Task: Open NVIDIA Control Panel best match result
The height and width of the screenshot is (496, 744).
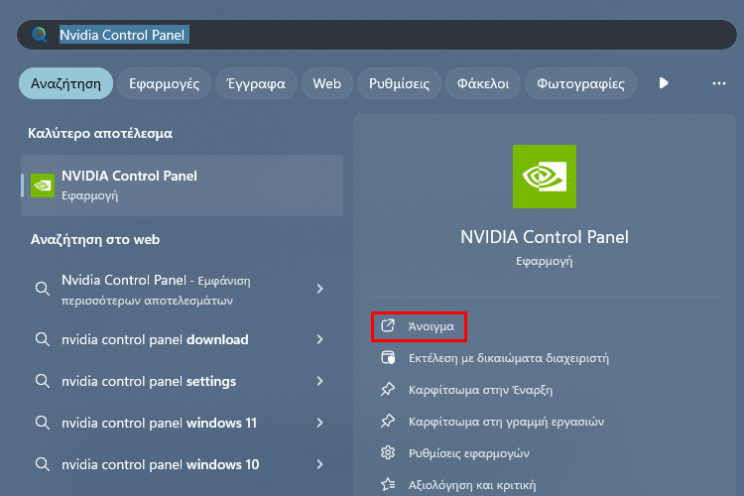Action: pyautogui.click(x=183, y=186)
